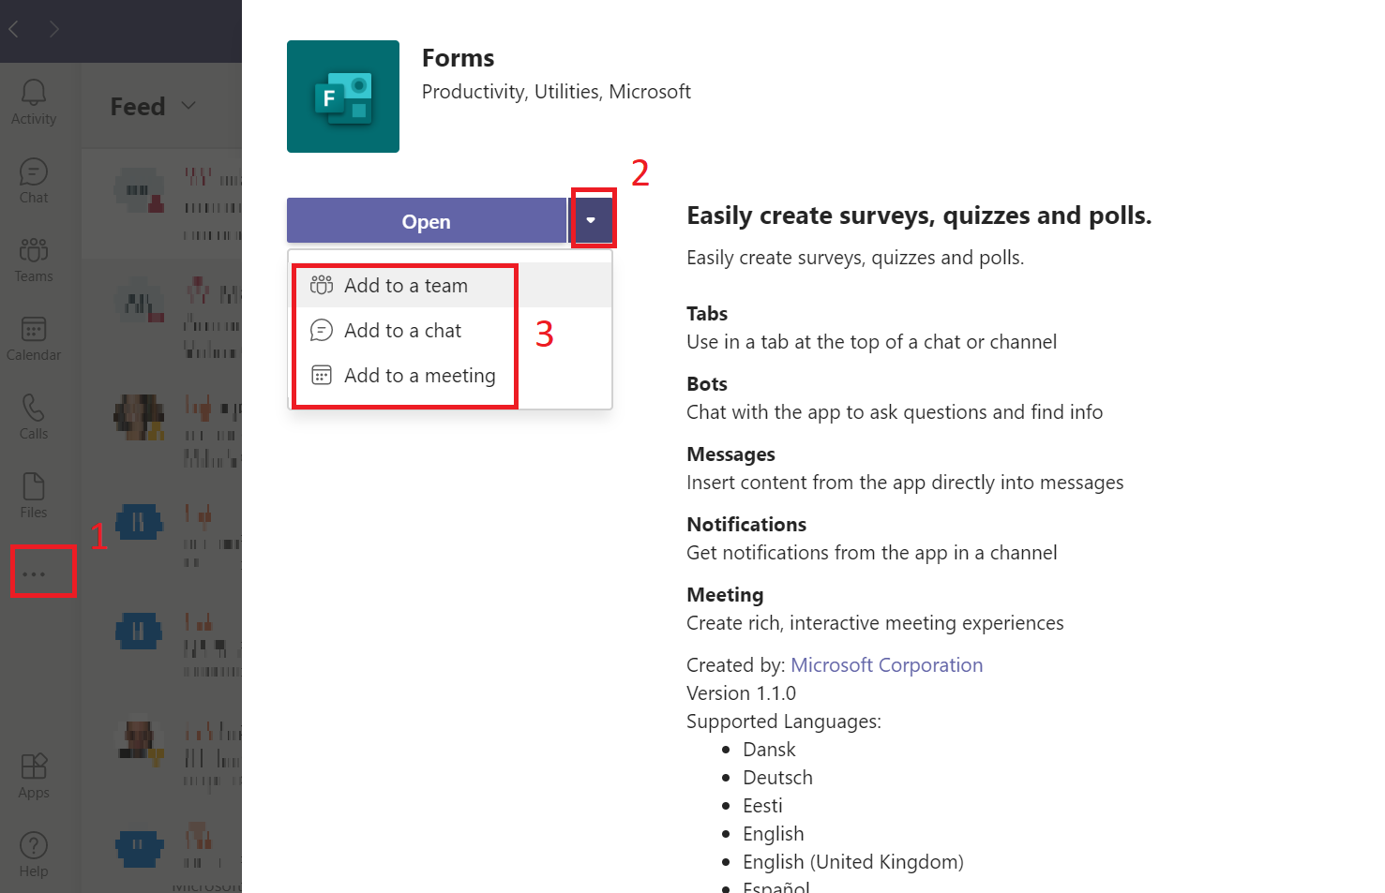Click the Messages capability heading
1385x893 pixels.
coord(731,454)
